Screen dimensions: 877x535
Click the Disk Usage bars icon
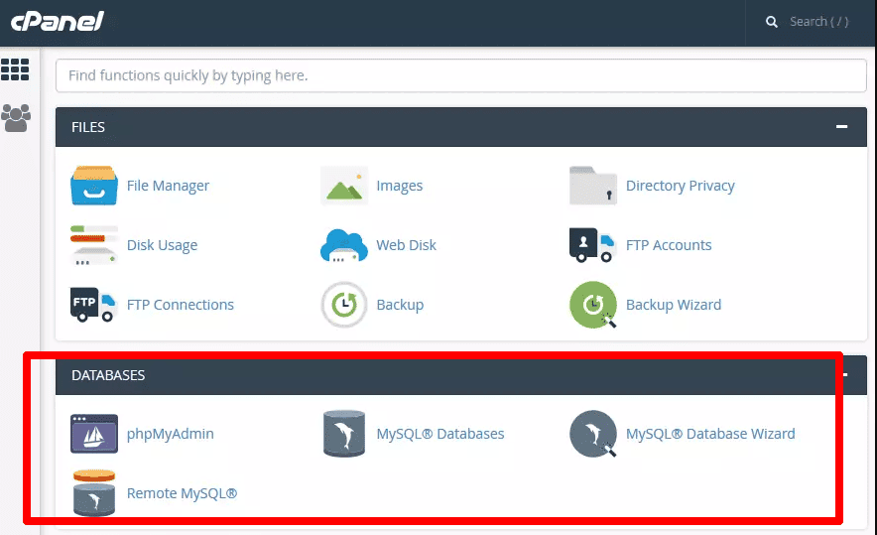[x=94, y=245]
